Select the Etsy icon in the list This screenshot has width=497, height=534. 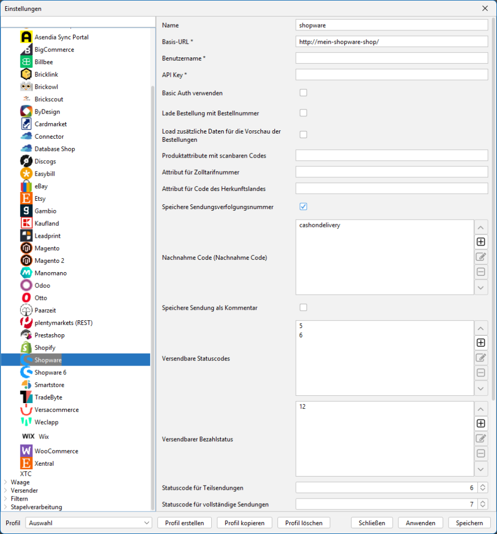click(x=26, y=199)
